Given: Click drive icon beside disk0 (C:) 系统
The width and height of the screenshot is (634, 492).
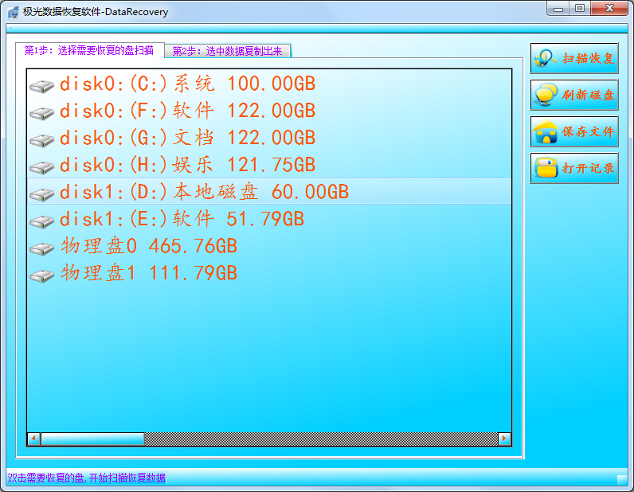Looking at the screenshot, I should pos(41,85).
